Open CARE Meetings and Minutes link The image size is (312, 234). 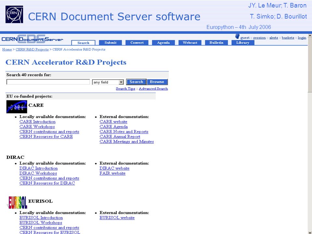coord(127,142)
